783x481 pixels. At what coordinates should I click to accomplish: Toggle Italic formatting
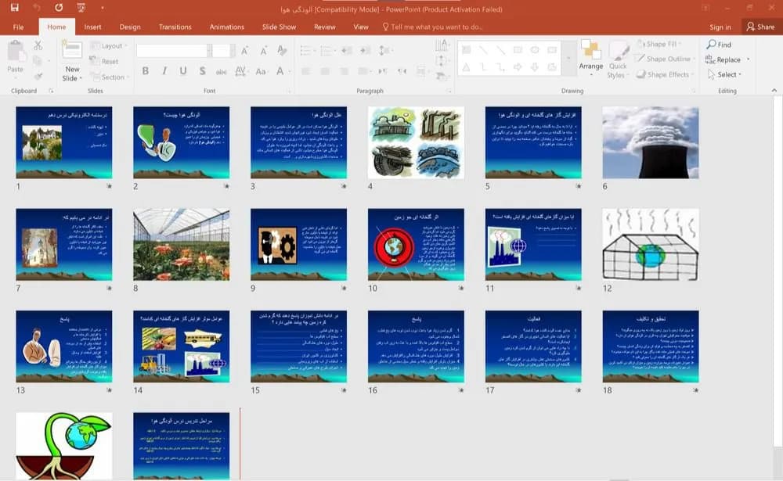coord(164,71)
